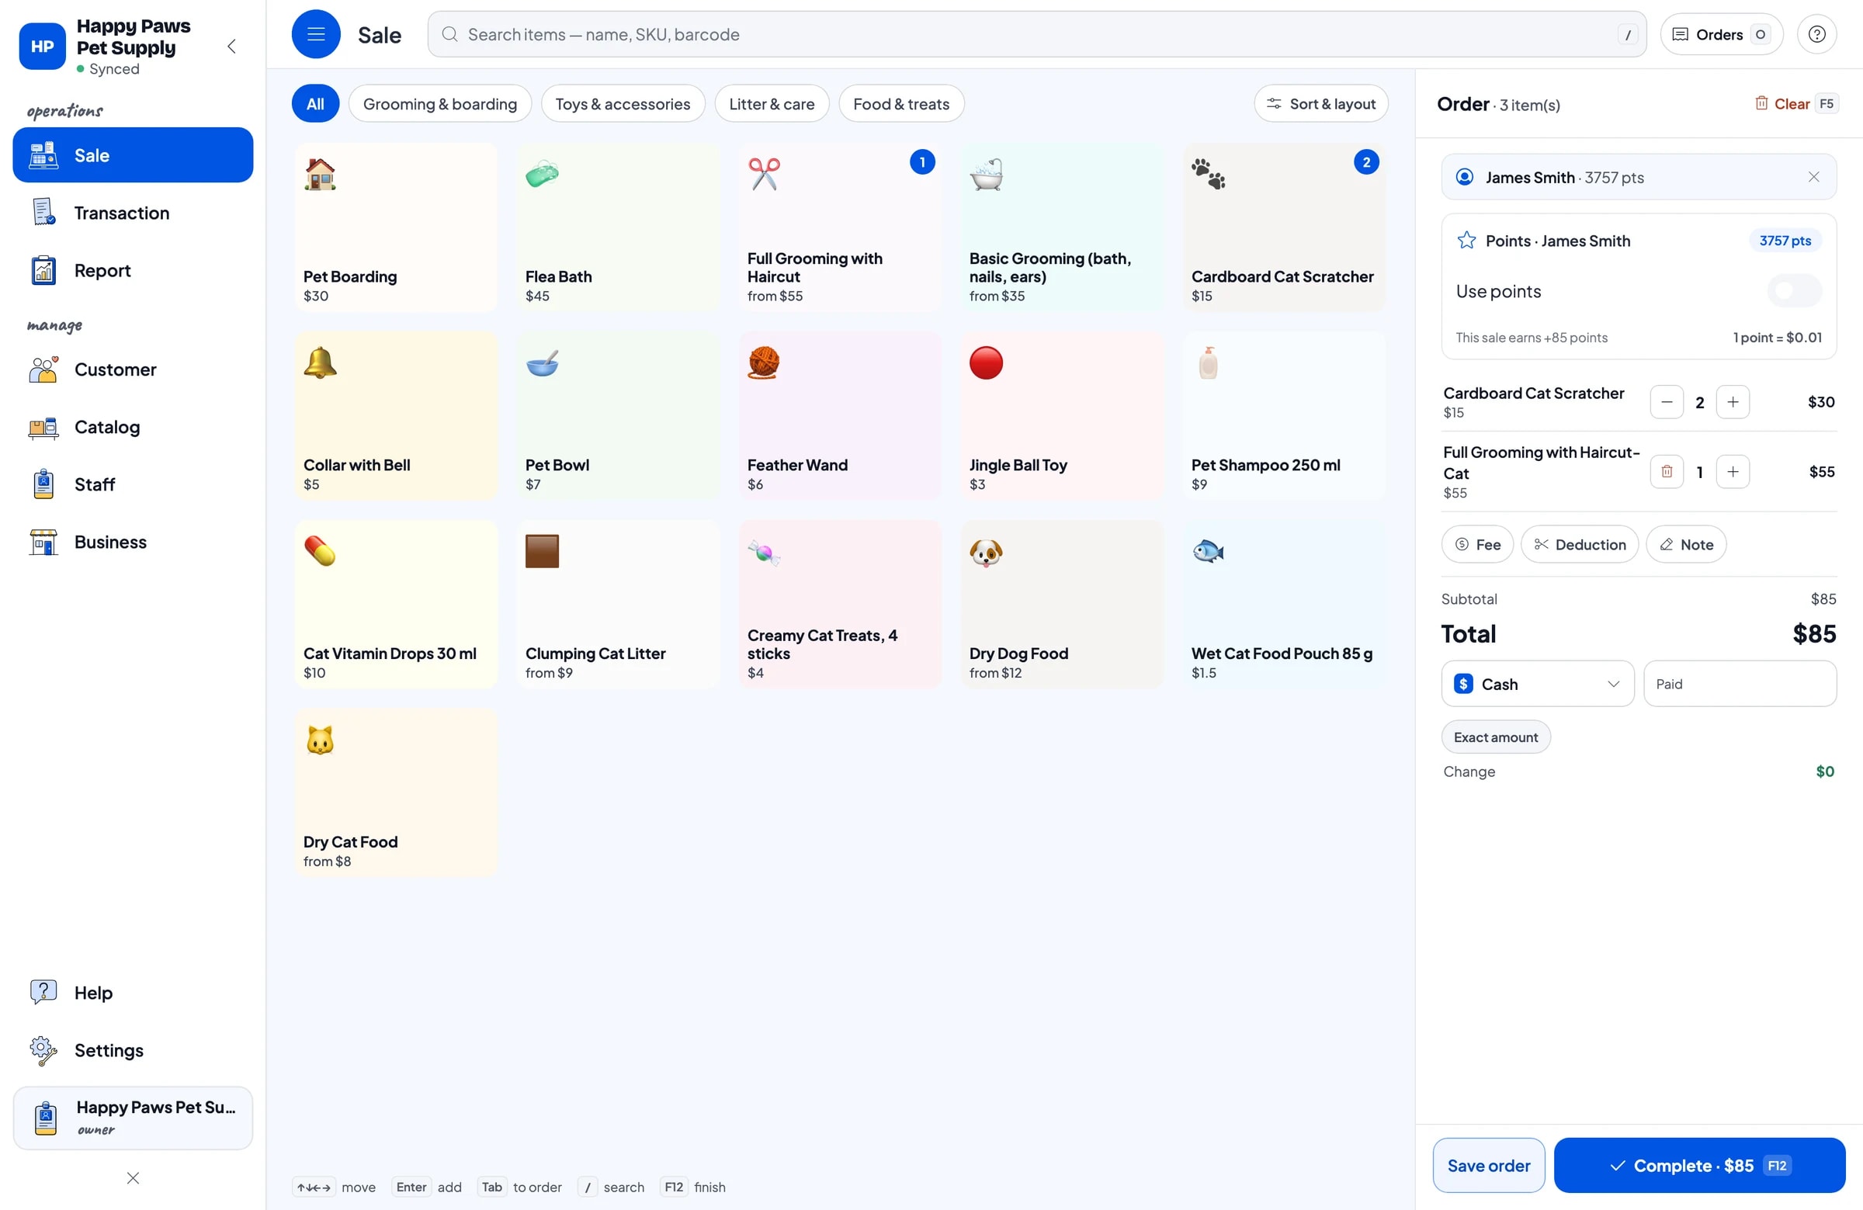
Task: Toggle the Use points switch
Action: click(1793, 292)
